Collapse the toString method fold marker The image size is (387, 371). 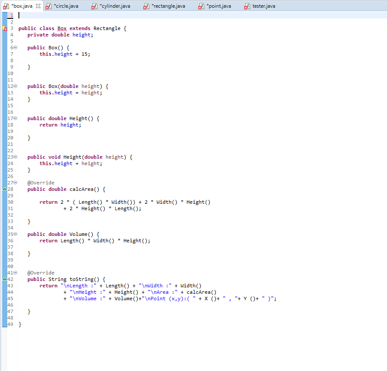pos(14,272)
